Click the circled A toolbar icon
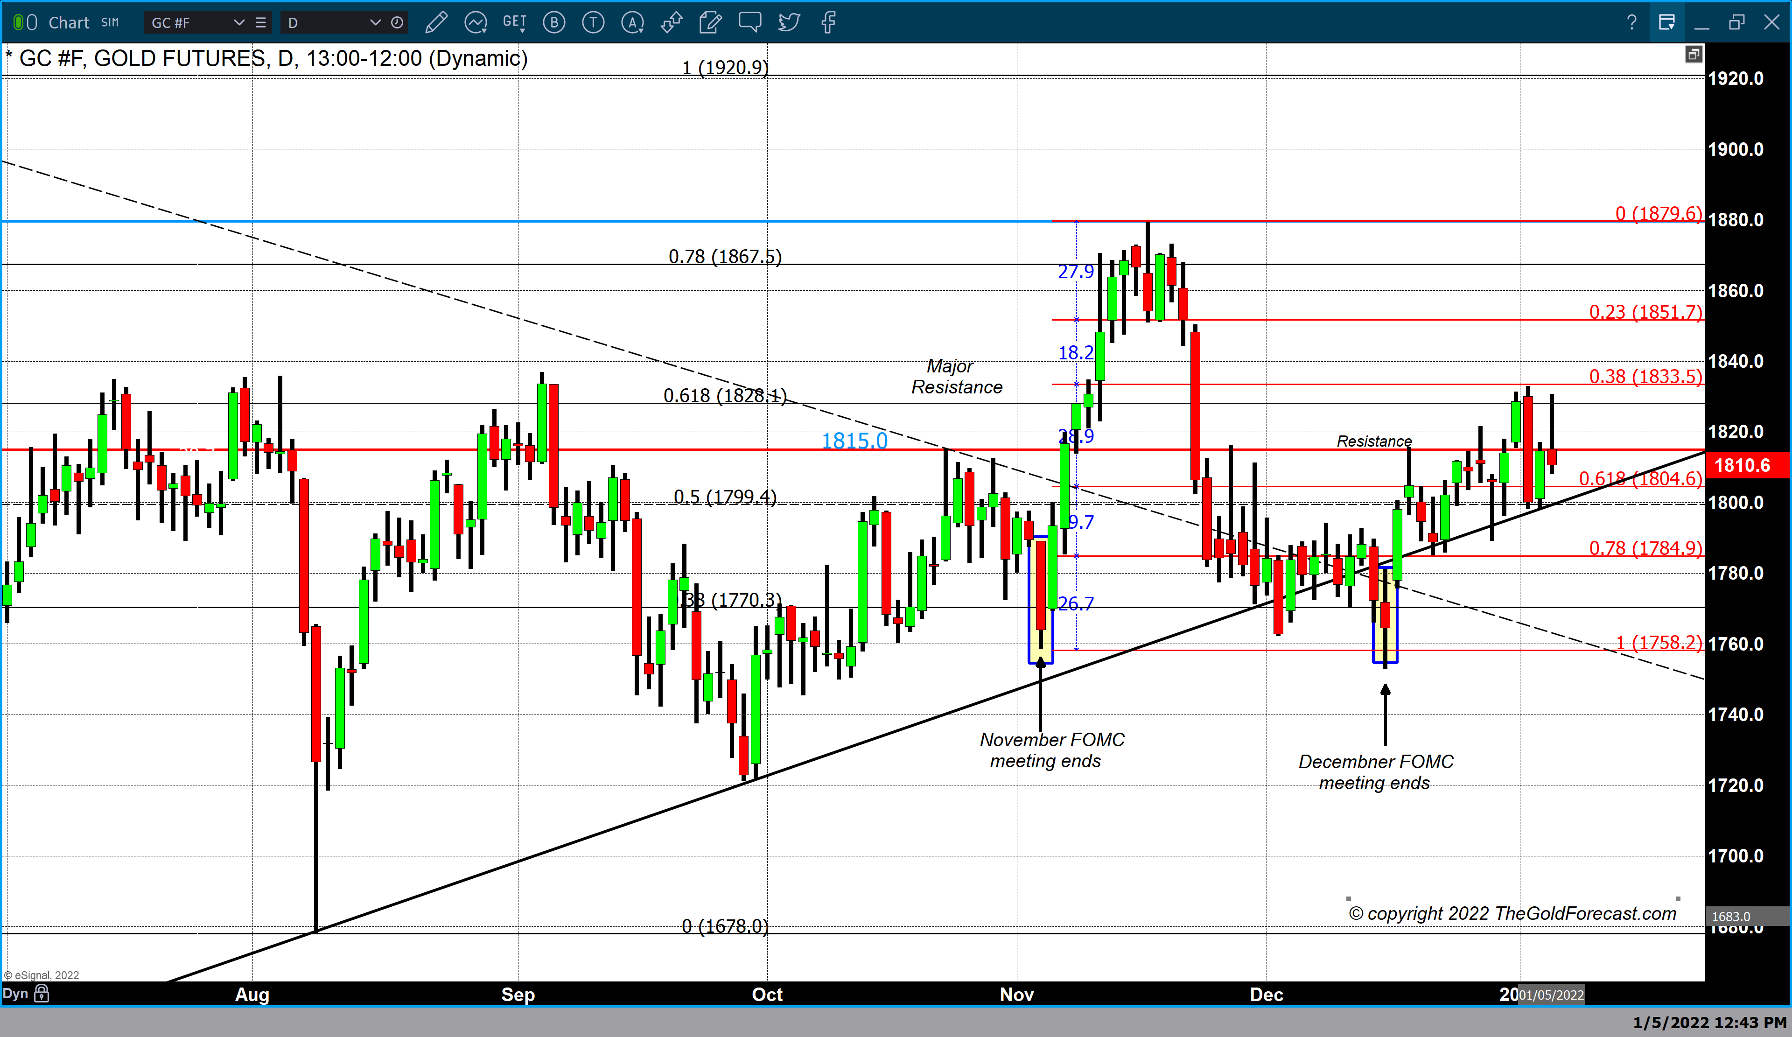 632,23
